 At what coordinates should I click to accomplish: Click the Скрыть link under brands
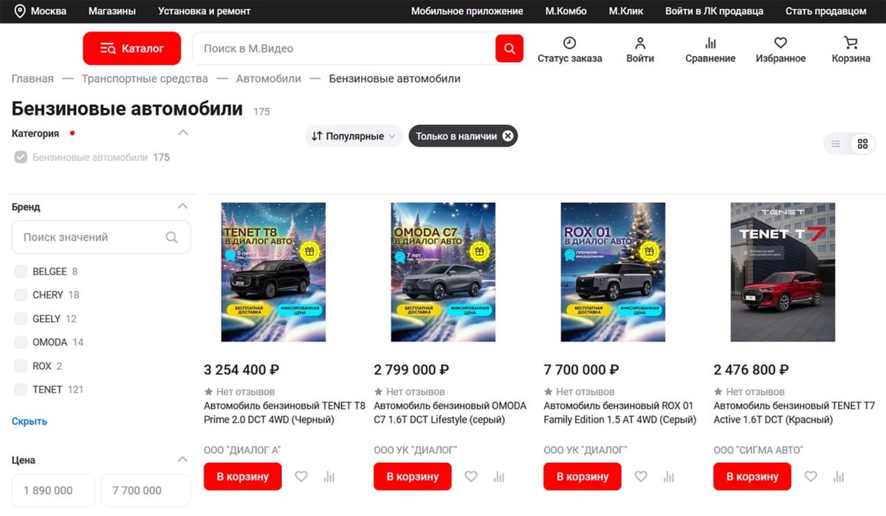30,422
